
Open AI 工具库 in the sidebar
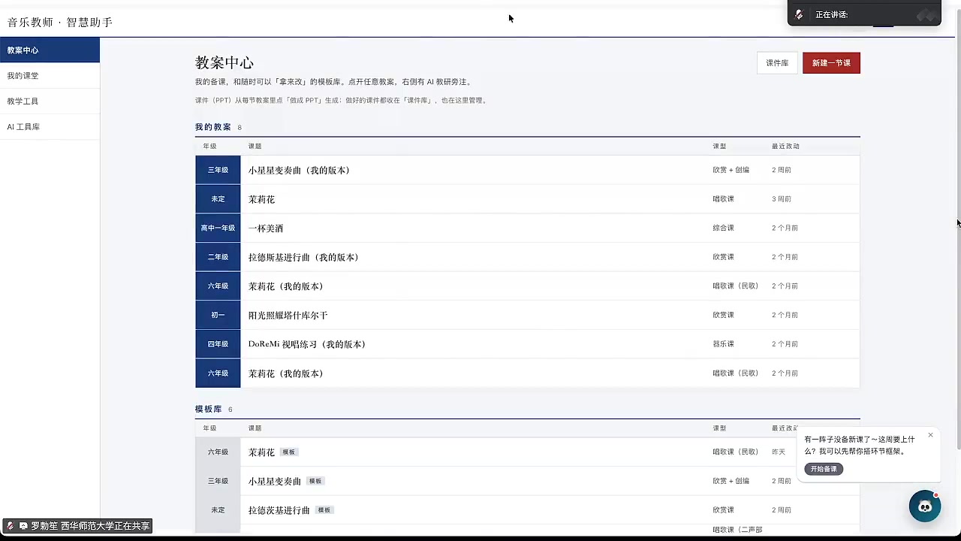click(50, 127)
